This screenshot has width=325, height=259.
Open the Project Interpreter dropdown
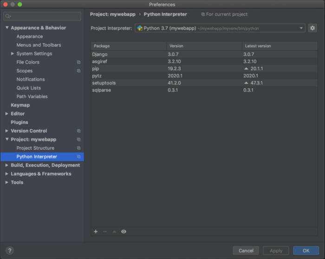(220, 28)
